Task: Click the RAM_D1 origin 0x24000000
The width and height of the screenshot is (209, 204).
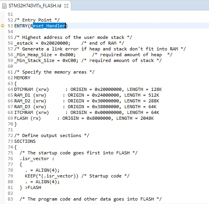Action: 105,95
